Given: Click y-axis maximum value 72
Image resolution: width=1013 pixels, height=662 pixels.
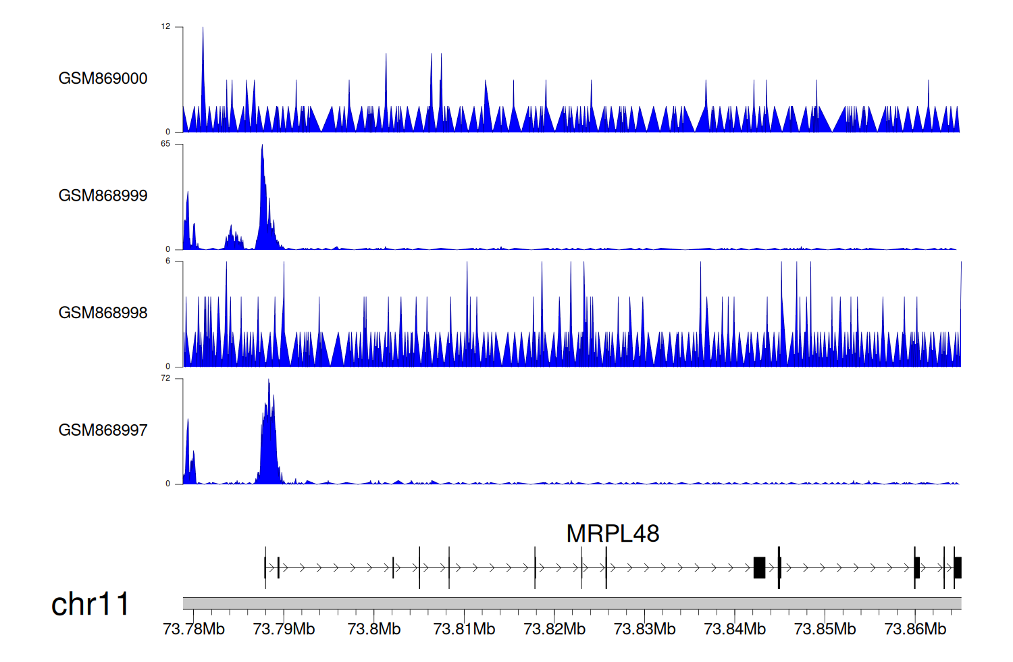Looking at the screenshot, I should pyautogui.click(x=165, y=378).
